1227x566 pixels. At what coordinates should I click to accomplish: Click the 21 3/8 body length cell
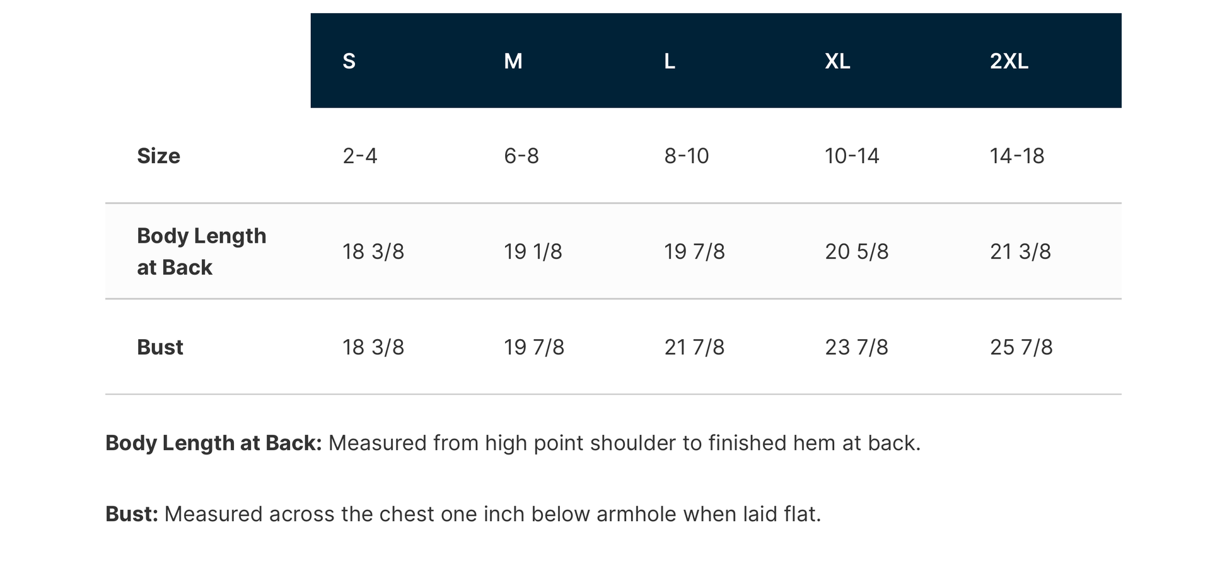click(x=1021, y=251)
